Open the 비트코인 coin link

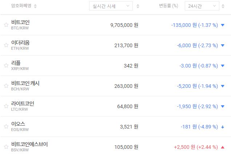tap(20, 23)
